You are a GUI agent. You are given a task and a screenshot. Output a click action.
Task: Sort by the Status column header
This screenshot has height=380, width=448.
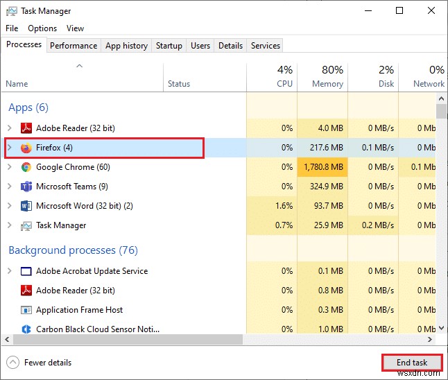point(205,77)
